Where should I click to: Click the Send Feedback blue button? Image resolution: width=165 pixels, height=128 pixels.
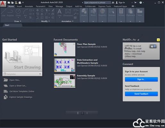[x=141, y=94]
